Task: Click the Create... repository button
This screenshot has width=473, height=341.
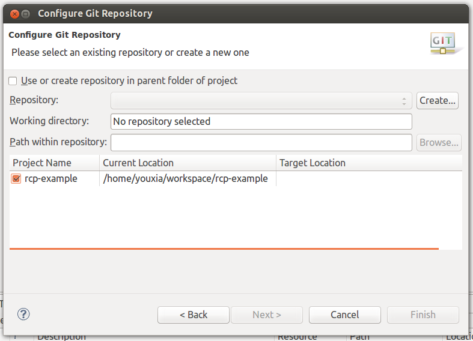Action: [x=438, y=101]
